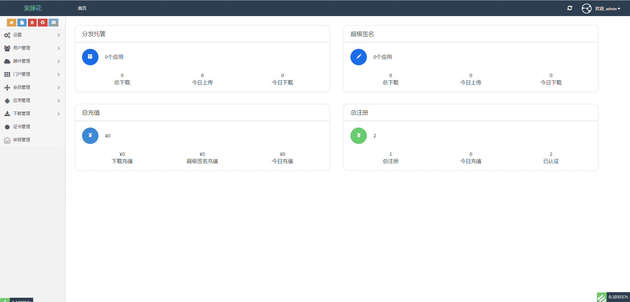Click 今日上传 in the 分发托管 card
The width and height of the screenshot is (630, 302).
[202, 83]
